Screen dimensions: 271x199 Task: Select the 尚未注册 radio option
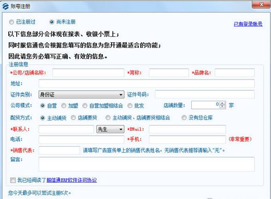tap(51, 22)
